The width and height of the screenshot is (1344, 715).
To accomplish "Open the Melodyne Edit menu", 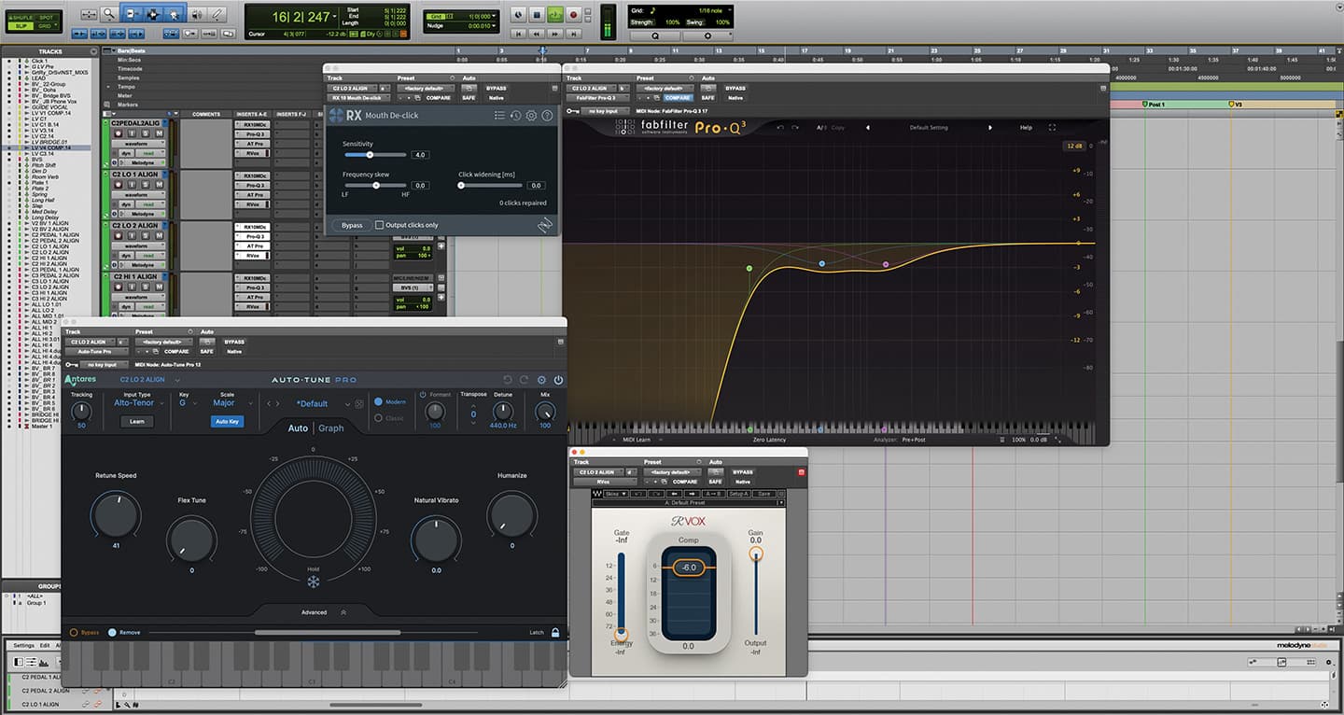I will tap(45, 645).
